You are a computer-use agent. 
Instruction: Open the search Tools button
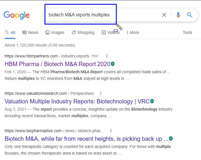click(x=187, y=32)
